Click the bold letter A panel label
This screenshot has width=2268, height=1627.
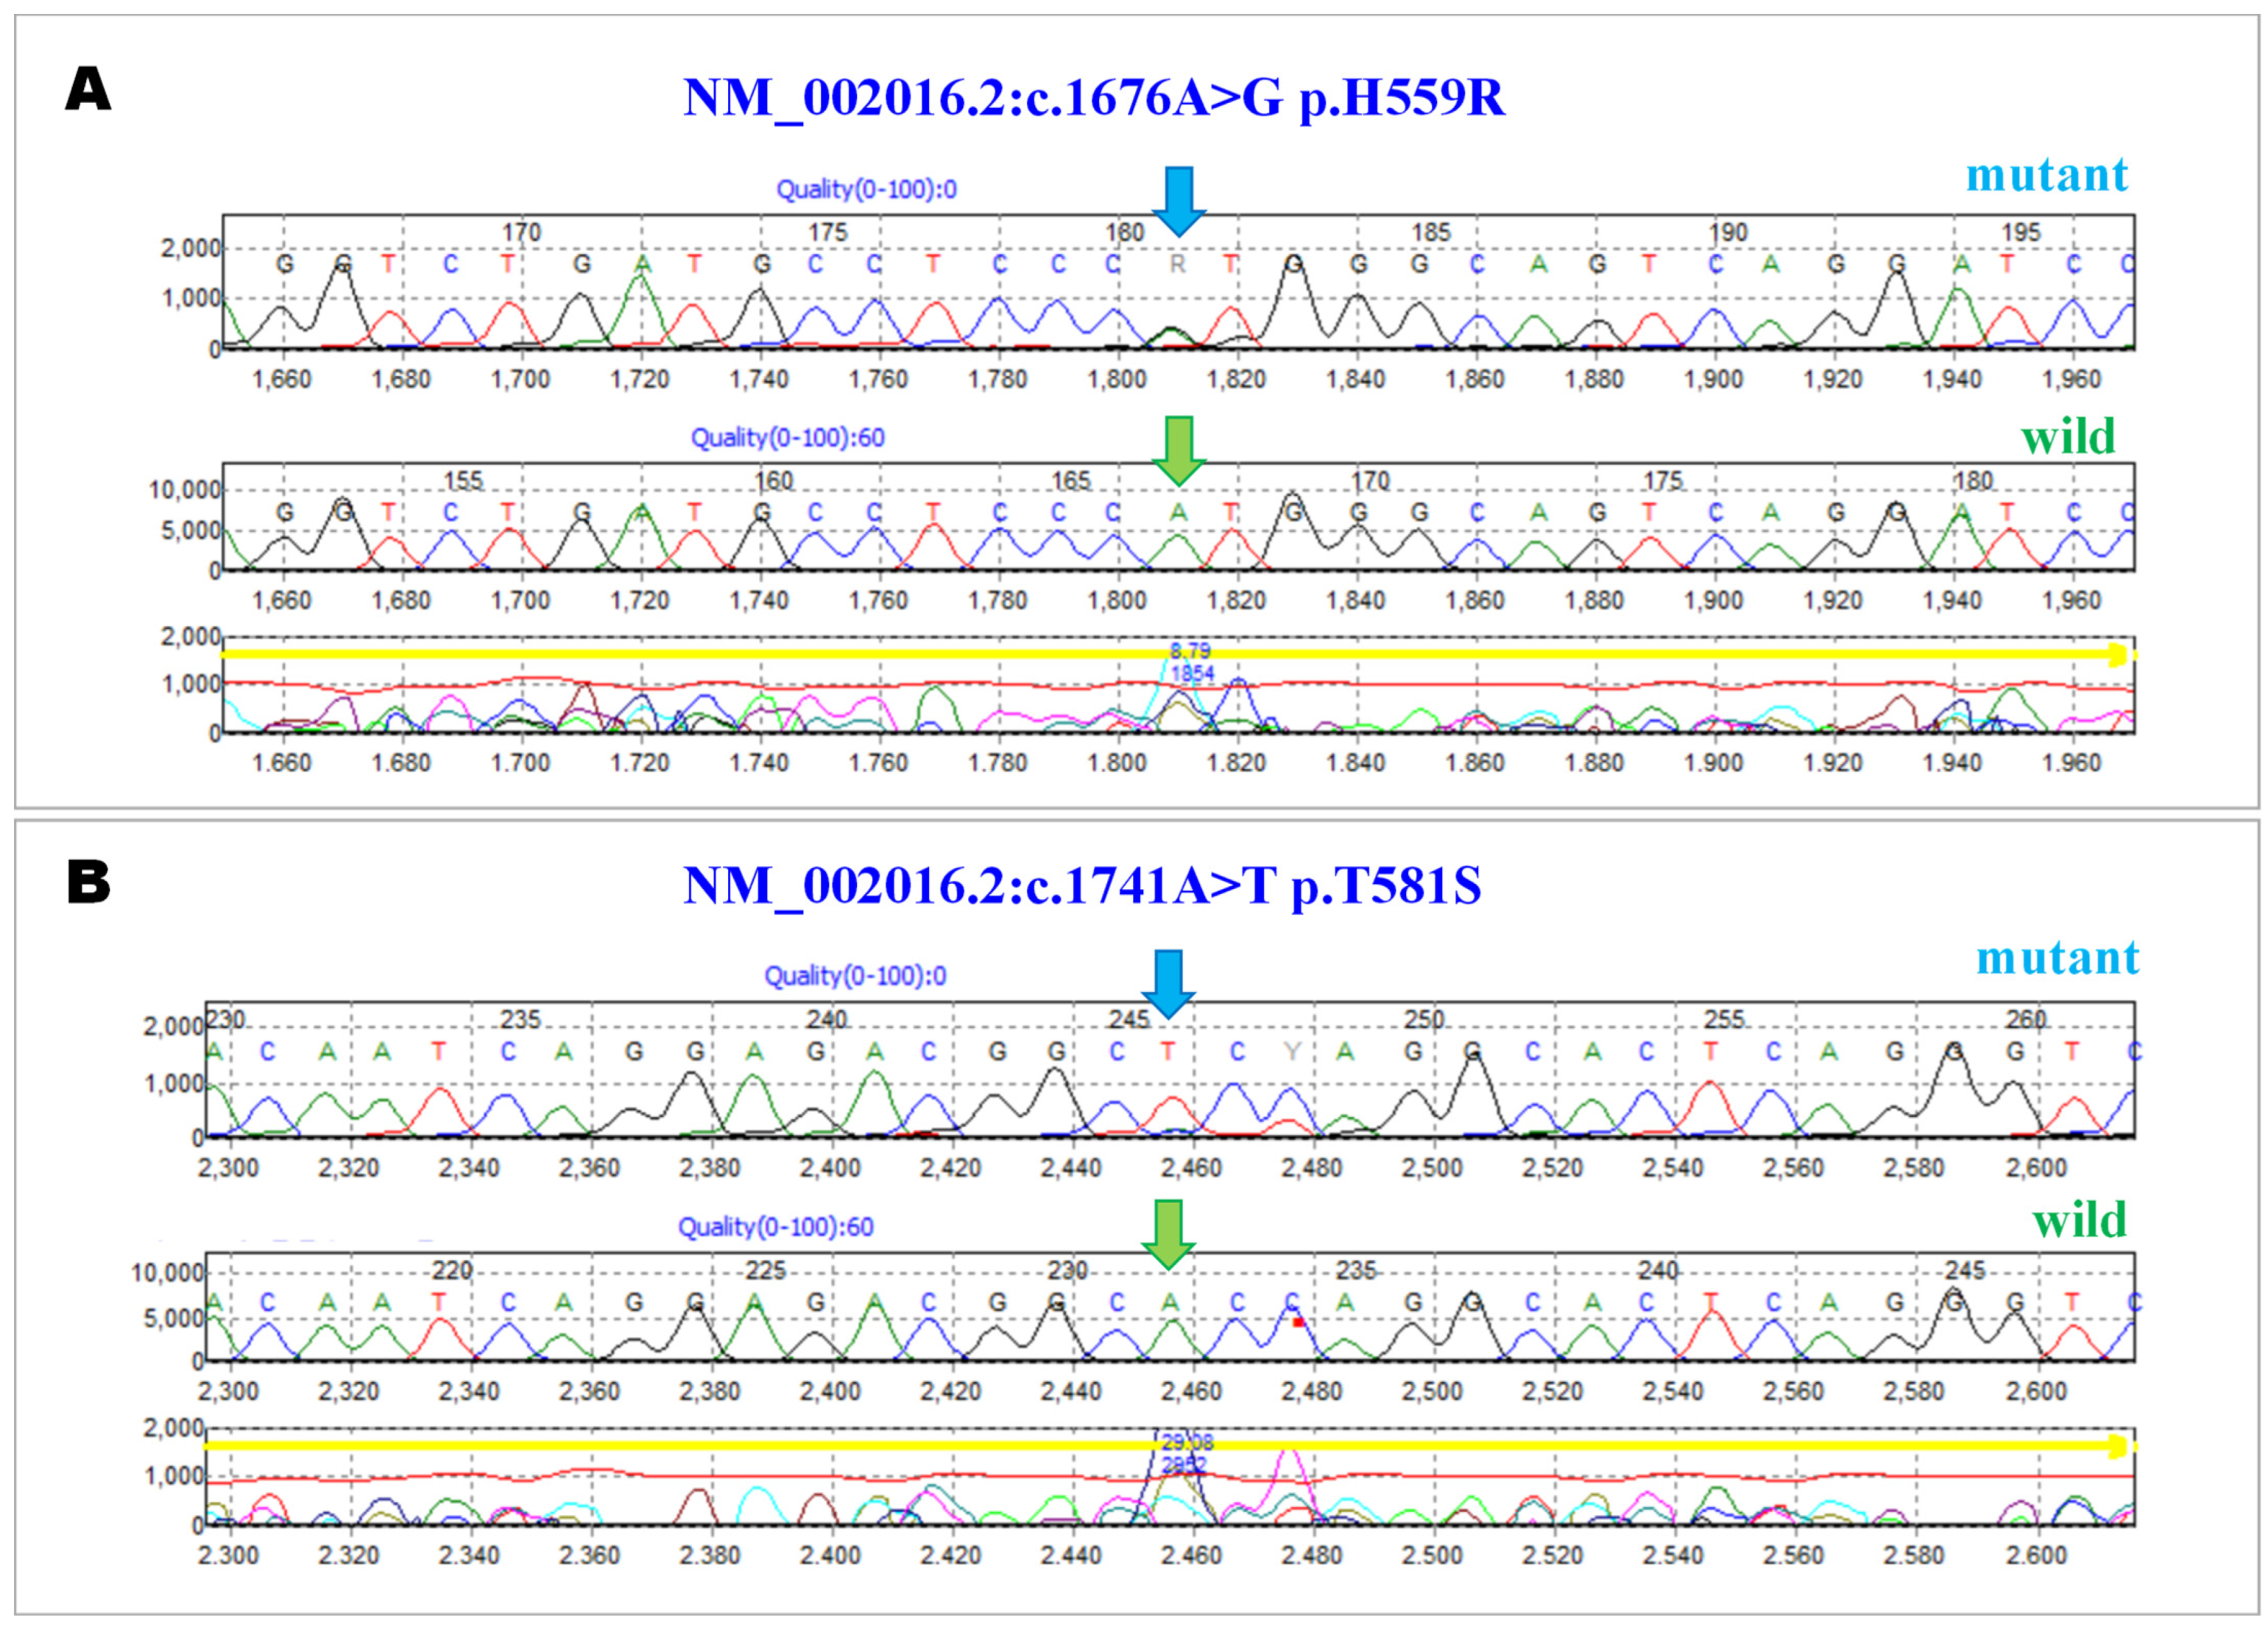tap(88, 89)
